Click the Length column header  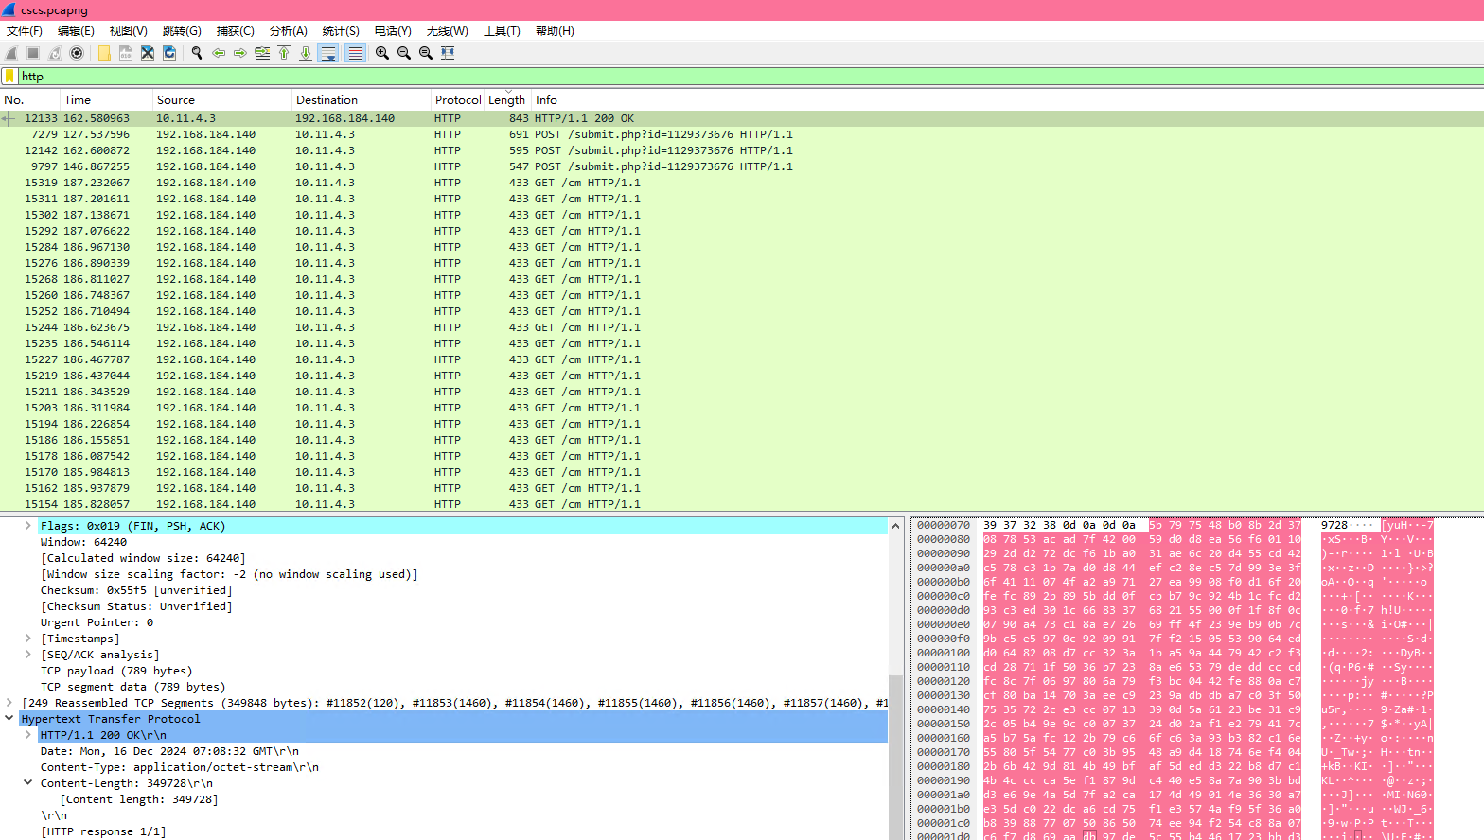(x=506, y=100)
